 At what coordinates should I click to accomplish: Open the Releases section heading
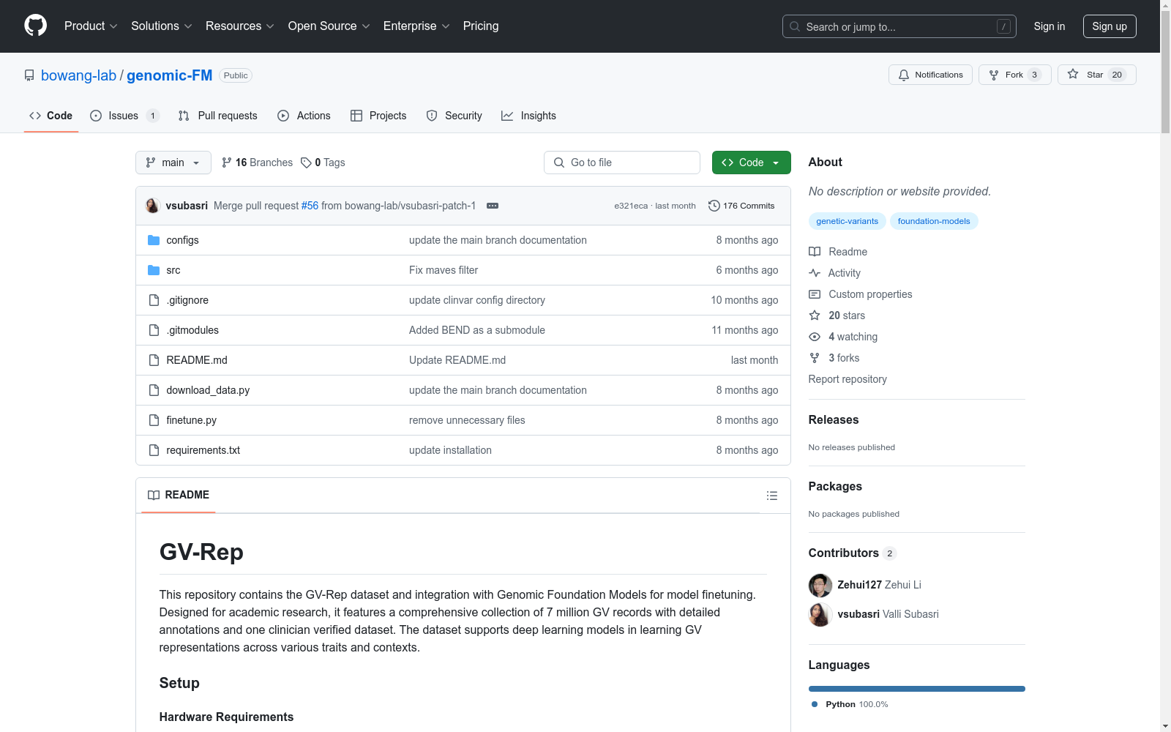tap(834, 419)
